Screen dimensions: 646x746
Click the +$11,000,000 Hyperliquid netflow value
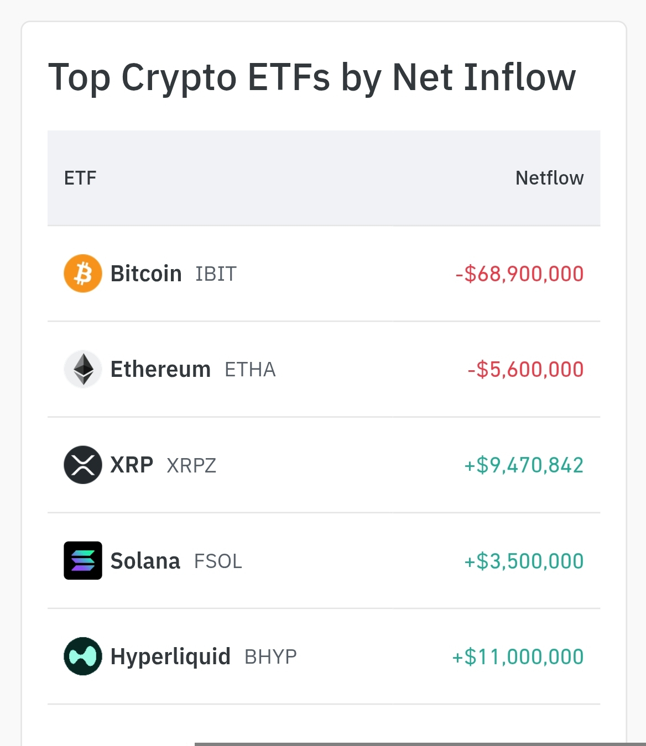point(518,657)
